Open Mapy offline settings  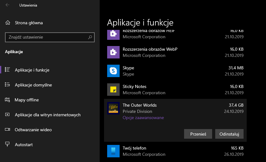click(27, 100)
